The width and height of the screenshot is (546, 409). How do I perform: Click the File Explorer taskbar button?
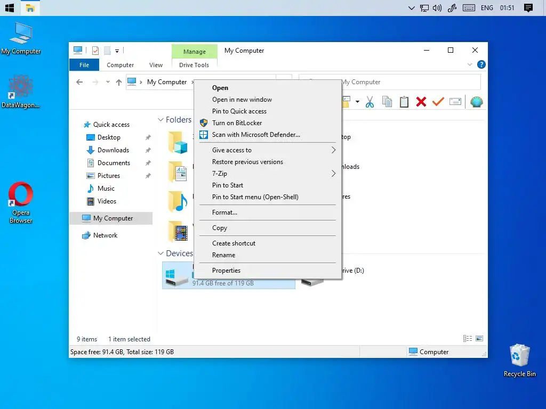tap(30, 7)
